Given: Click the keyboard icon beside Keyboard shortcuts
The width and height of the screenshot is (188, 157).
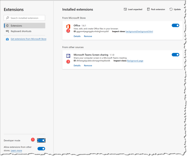Looking at the screenshot, I should click(7, 31).
